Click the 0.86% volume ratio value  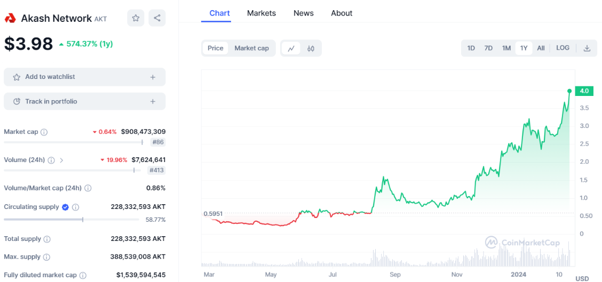pyautogui.click(x=156, y=188)
